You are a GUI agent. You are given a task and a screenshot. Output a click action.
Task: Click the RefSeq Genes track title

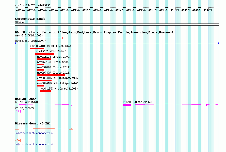coord(26,99)
